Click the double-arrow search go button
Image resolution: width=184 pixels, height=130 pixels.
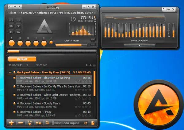pyautogui.click(x=86, y=123)
